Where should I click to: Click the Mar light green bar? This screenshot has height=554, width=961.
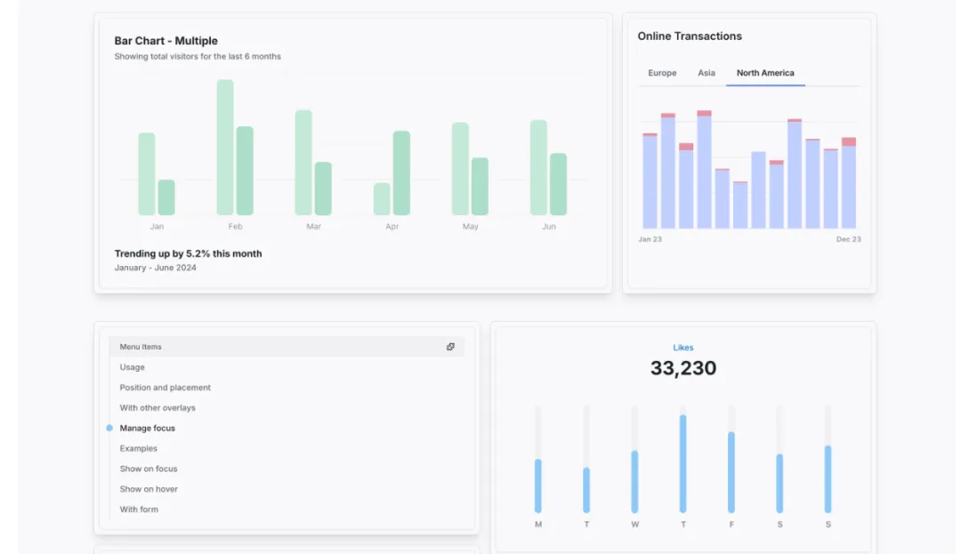point(303,162)
